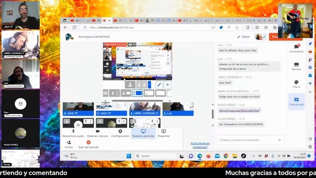Click the layout edit pencil button

click(x=159, y=85)
